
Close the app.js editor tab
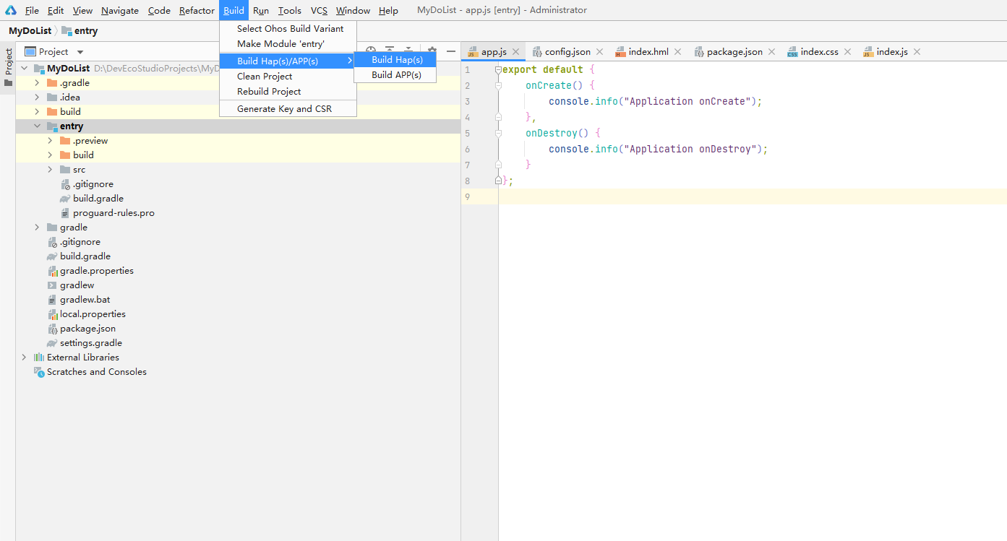[x=515, y=52]
